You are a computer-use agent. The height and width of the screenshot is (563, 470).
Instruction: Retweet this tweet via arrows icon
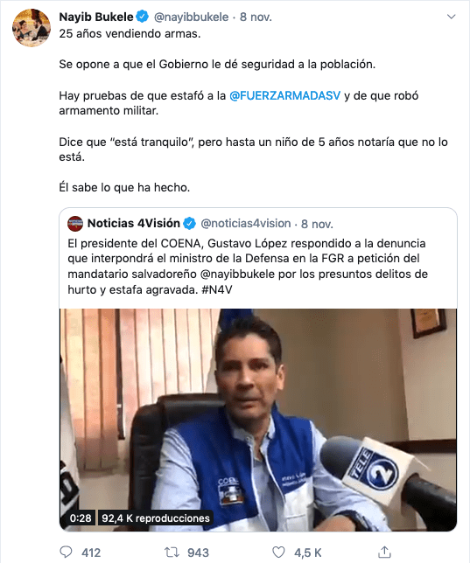(x=172, y=552)
